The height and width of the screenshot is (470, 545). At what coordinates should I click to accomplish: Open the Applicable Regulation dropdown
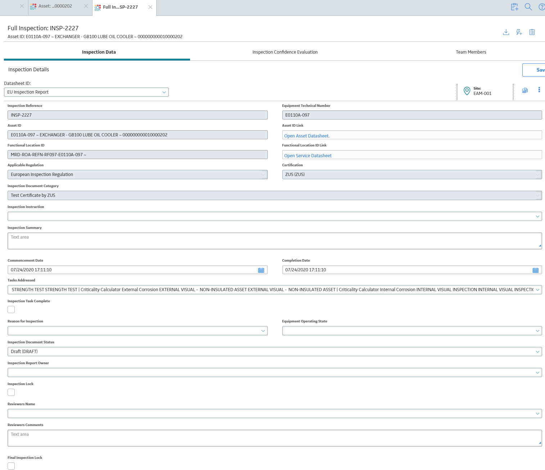(x=138, y=175)
